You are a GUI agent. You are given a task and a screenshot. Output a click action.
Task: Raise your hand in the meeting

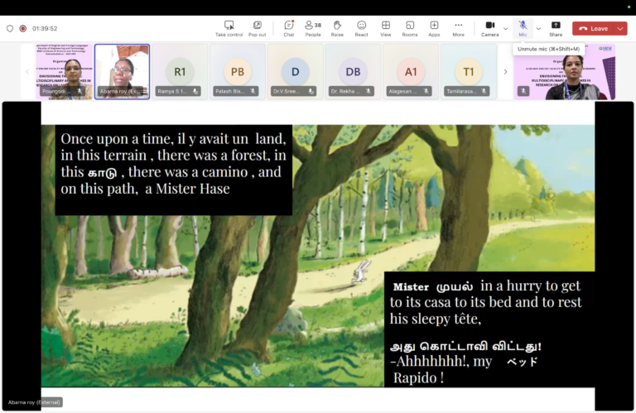[337, 28]
